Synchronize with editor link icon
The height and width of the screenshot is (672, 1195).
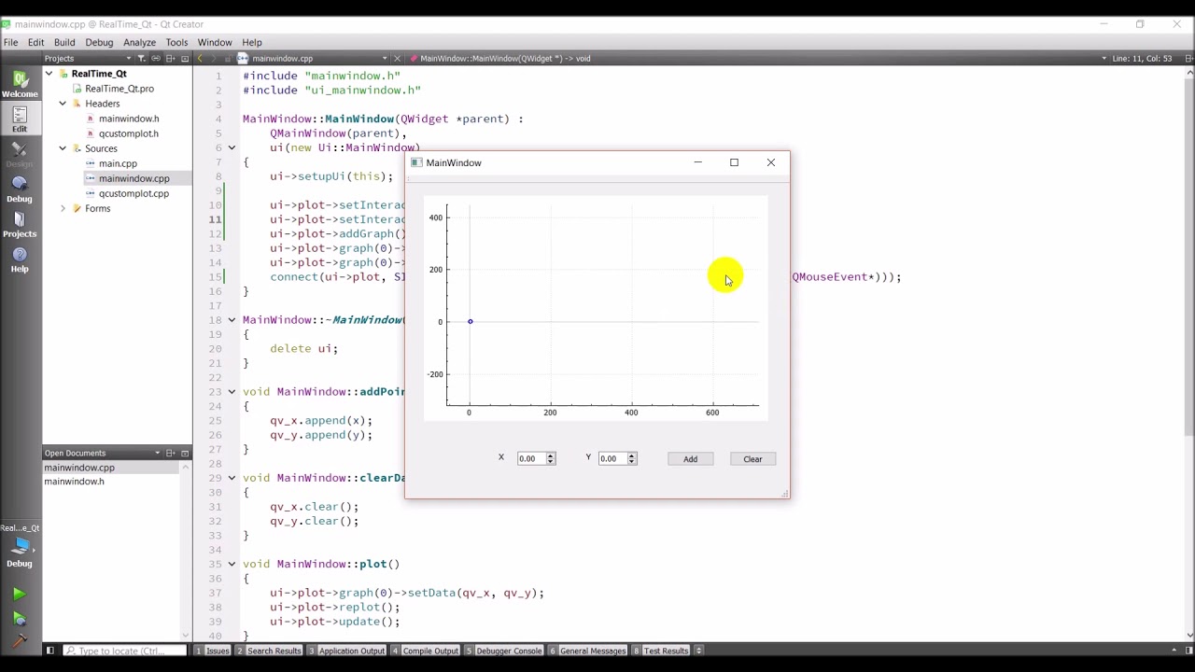click(x=156, y=58)
